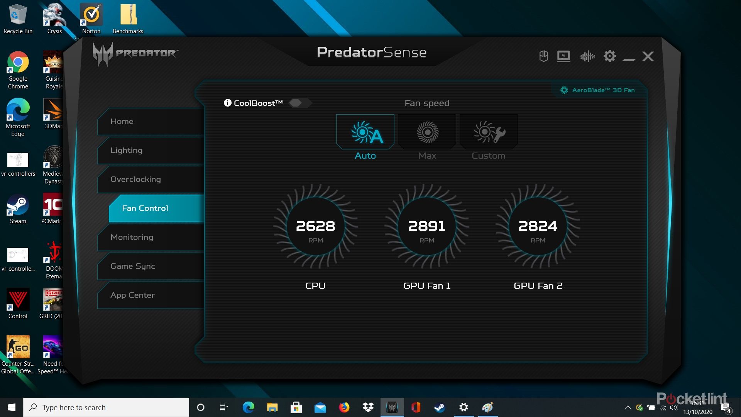Click the Predator peripheral icon in the title bar
The height and width of the screenshot is (417, 741).
pos(543,56)
